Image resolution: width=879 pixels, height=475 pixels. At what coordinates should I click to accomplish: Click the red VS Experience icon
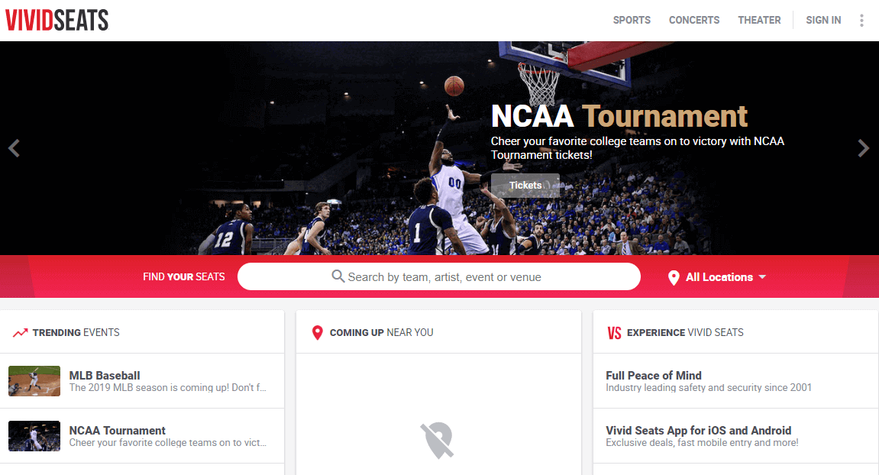pos(614,333)
